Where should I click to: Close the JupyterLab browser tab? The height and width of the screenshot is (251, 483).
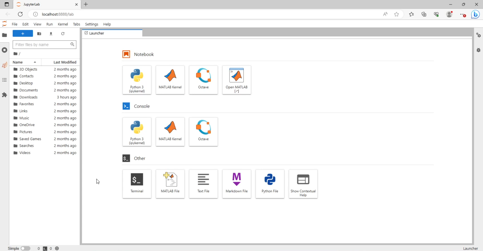[x=76, y=4]
